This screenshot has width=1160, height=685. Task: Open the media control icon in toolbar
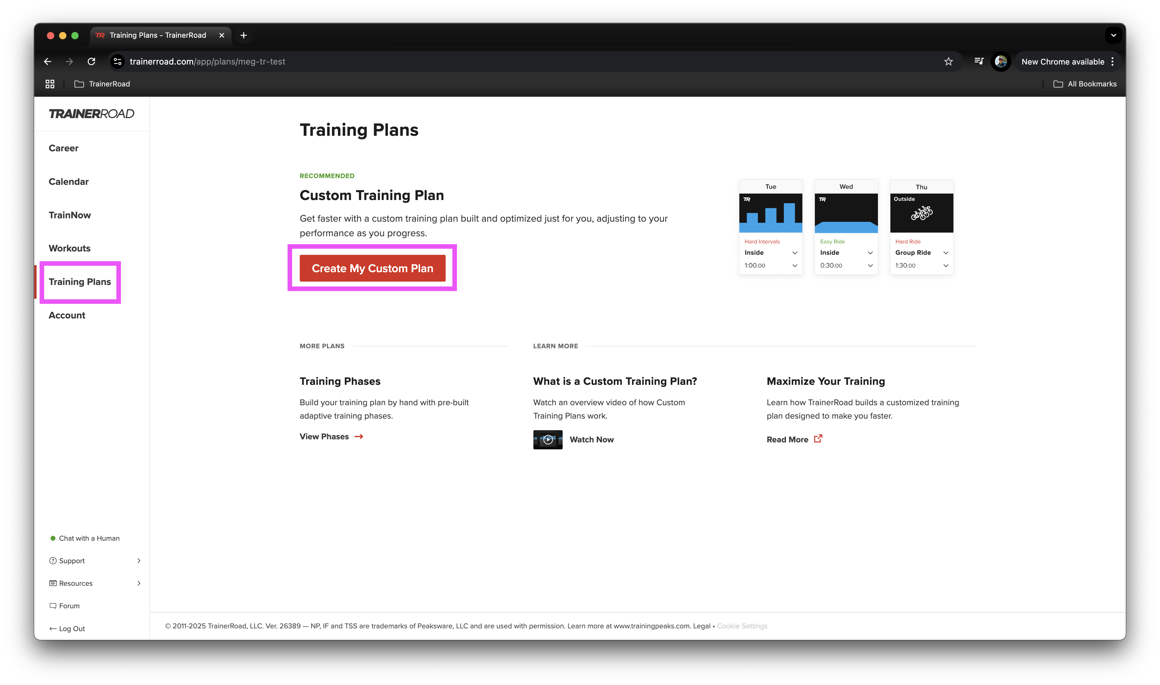[x=978, y=61]
